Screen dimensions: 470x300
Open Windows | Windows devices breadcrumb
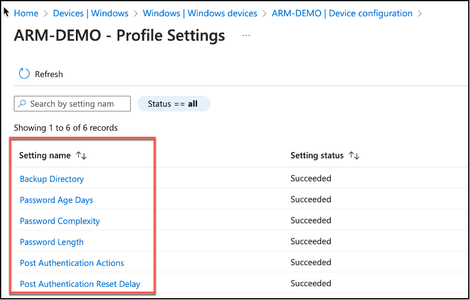(x=200, y=13)
